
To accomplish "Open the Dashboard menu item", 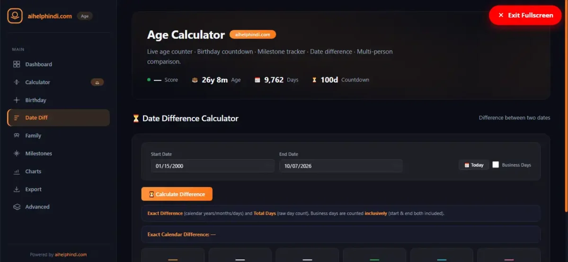I will coord(58,64).
